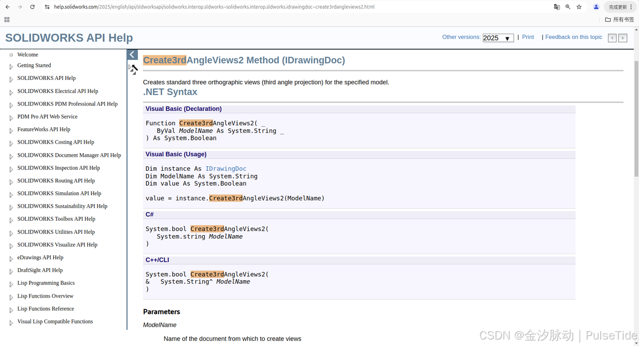This screenshot has width=639, height=346.
Task: Click the Parameters heading
Action: coord(162,312)
